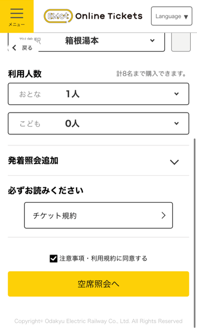
Task: Click the 空席照会へ button
Action: [x=98, y=284]
